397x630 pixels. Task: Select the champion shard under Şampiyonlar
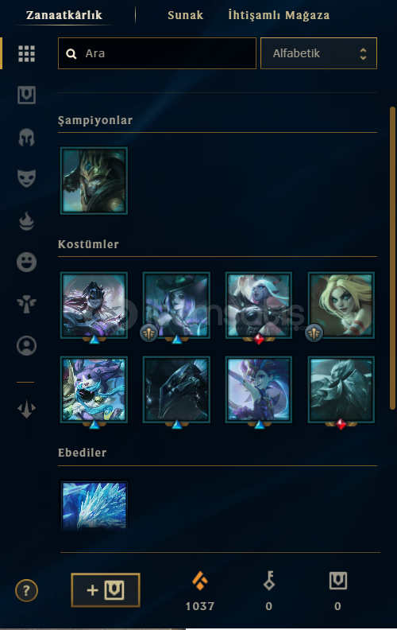[94, 181]
